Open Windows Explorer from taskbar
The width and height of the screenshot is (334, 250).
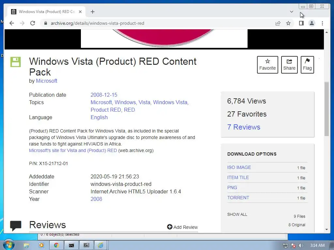[26, 245]
